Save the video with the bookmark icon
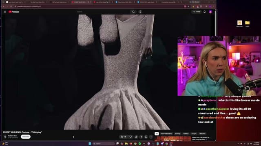 (146, 137)
